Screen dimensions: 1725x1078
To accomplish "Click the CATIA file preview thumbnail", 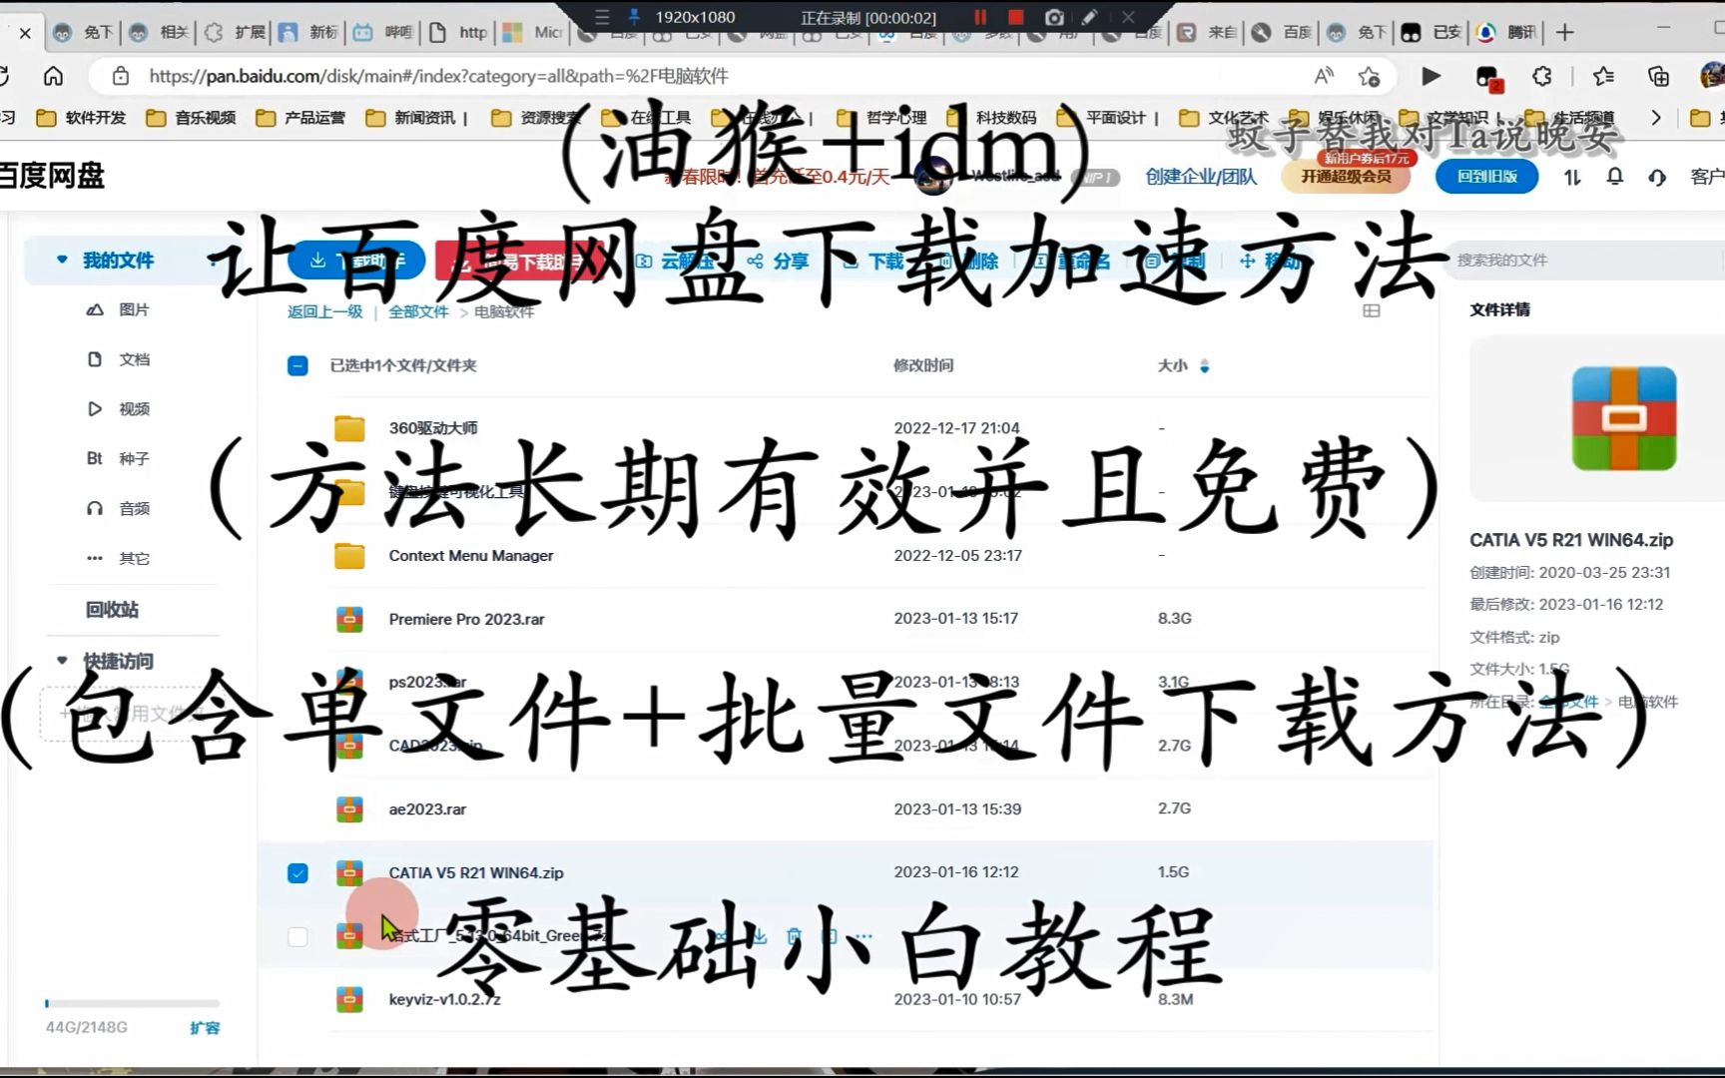I will pyautogui.click(x=1624, y=419).
